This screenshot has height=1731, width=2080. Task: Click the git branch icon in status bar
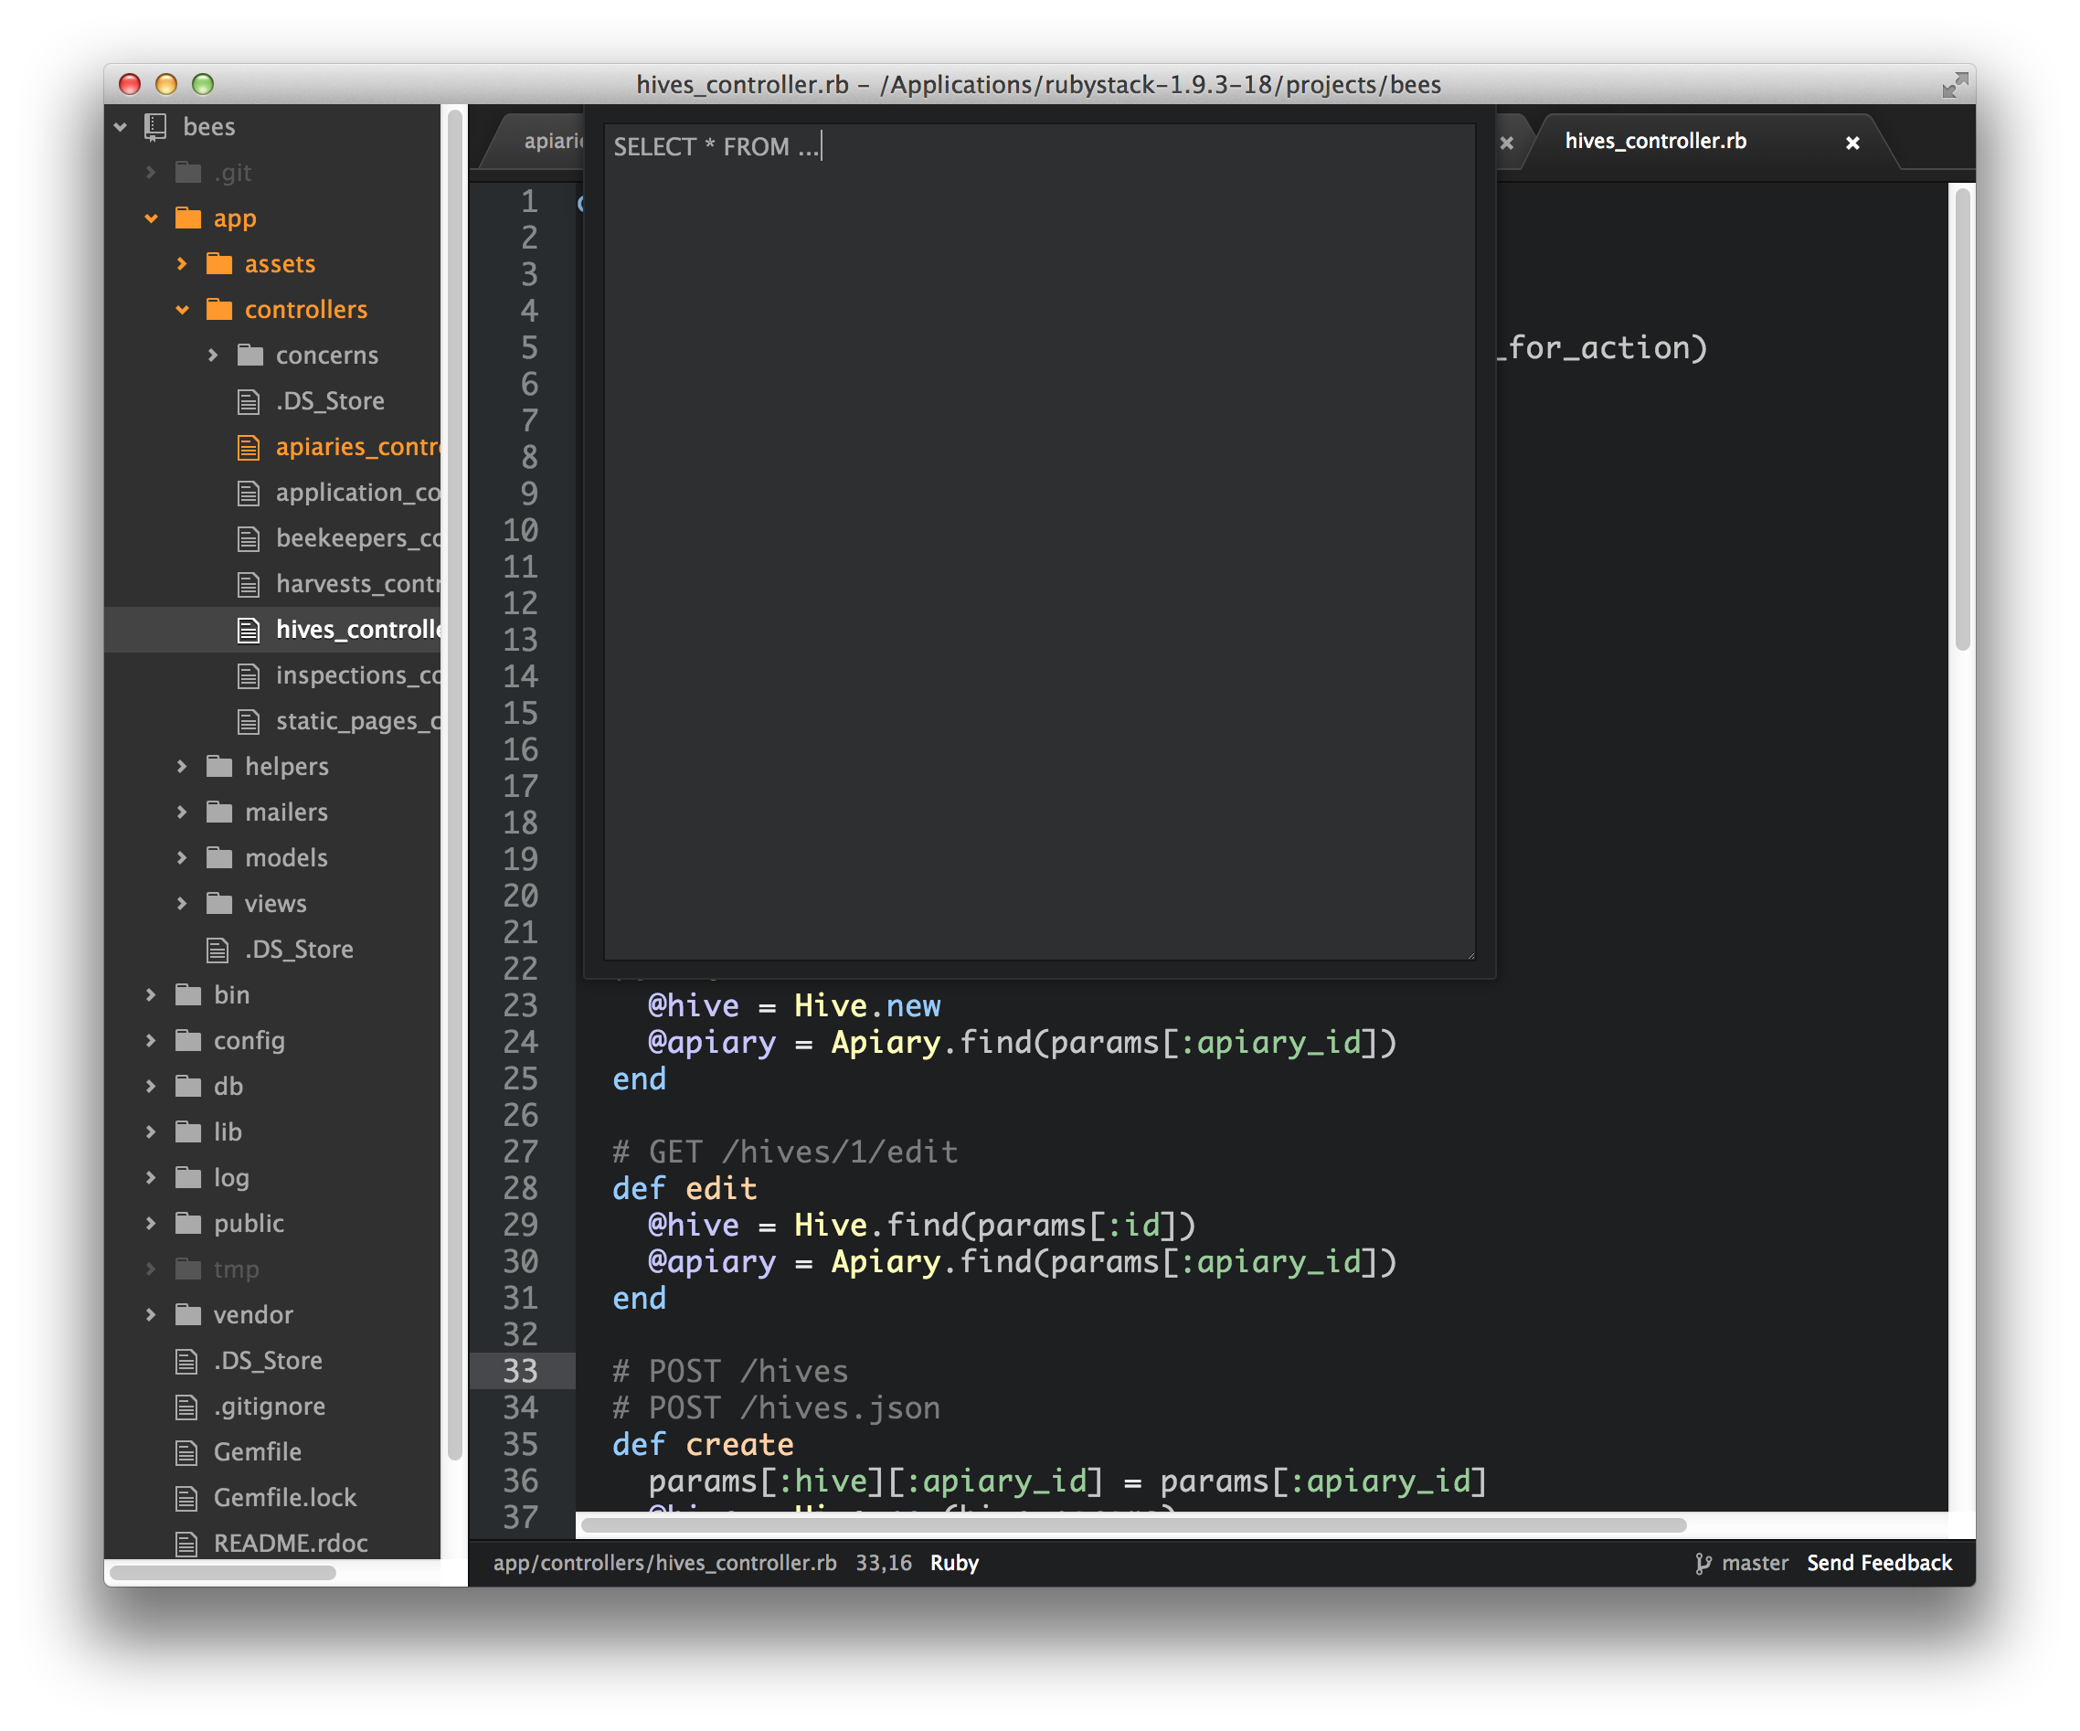(1703, 1564)
